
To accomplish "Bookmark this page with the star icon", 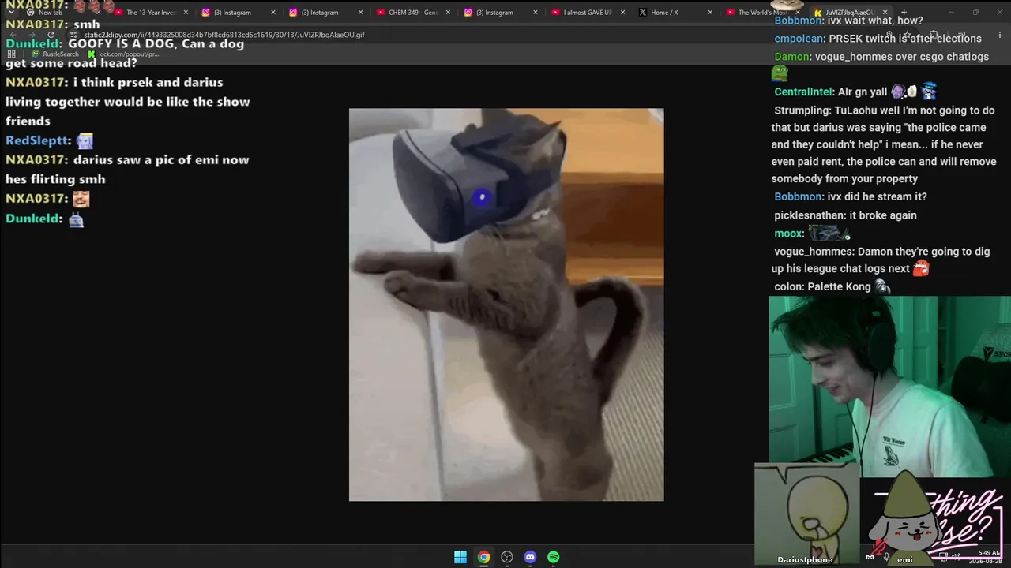I will 907,35.
